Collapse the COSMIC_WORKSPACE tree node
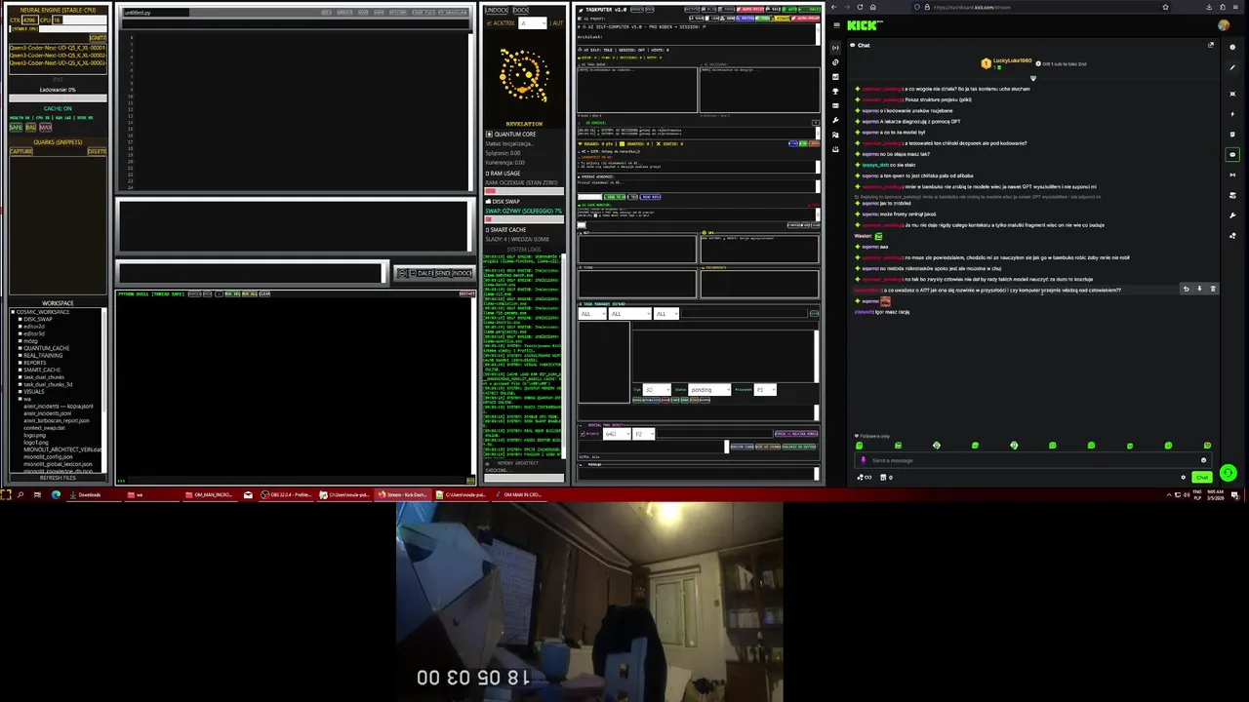 coord(13,312)
